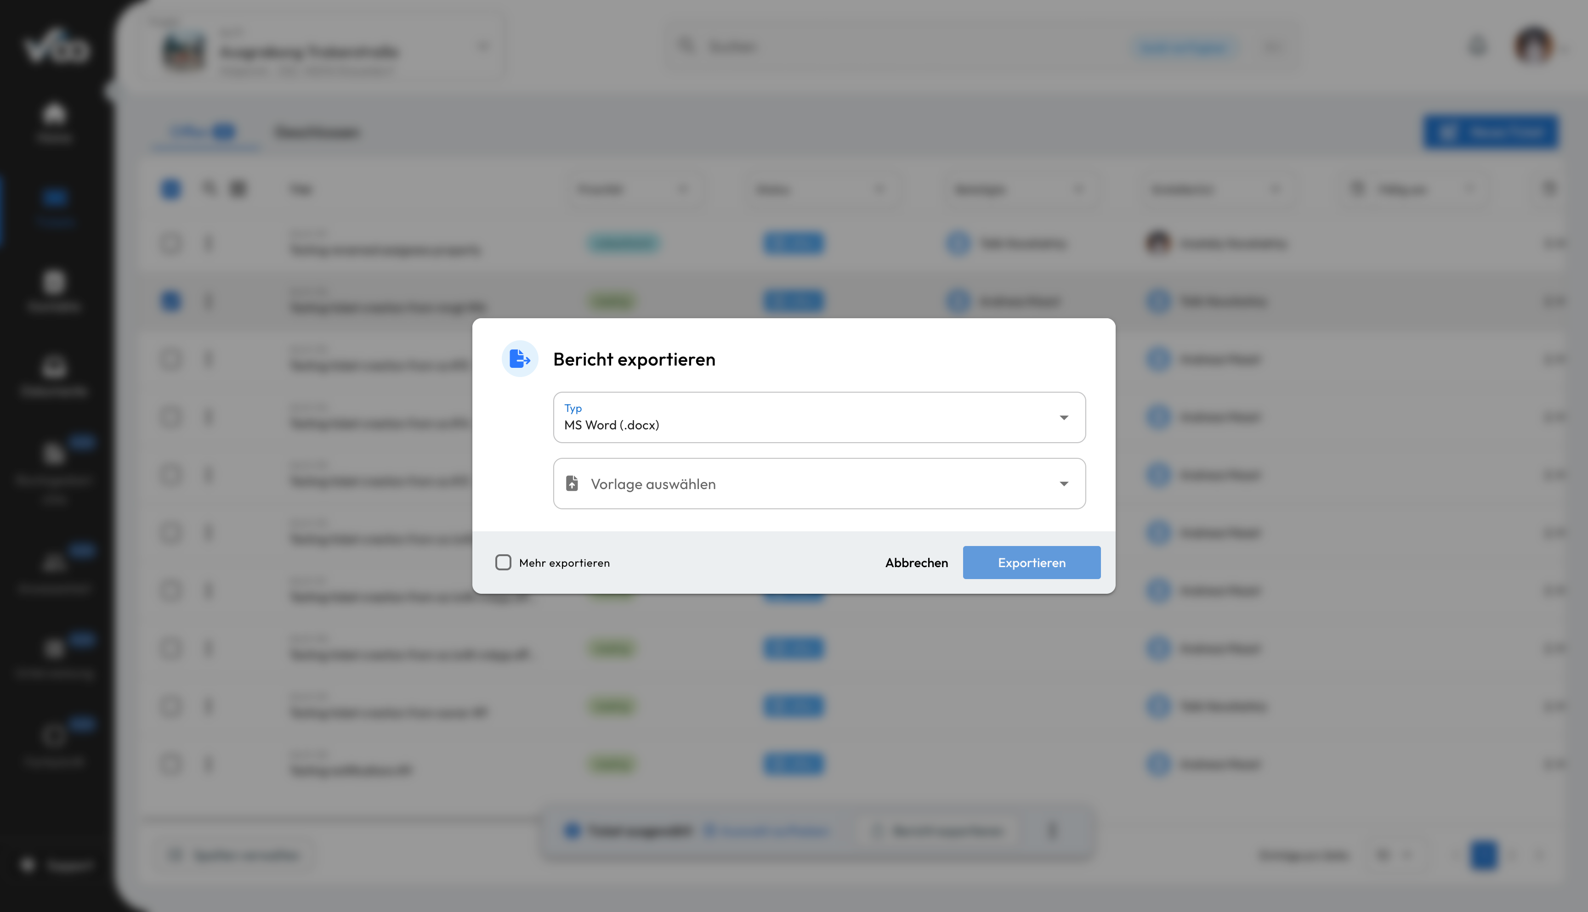Click the Exportieren button

point(1032,563)
